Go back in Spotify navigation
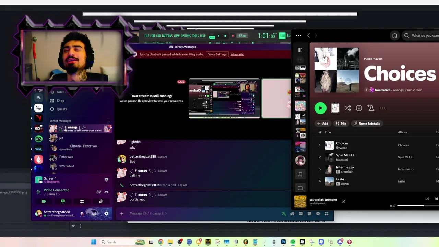 click(x=308, y=35)
